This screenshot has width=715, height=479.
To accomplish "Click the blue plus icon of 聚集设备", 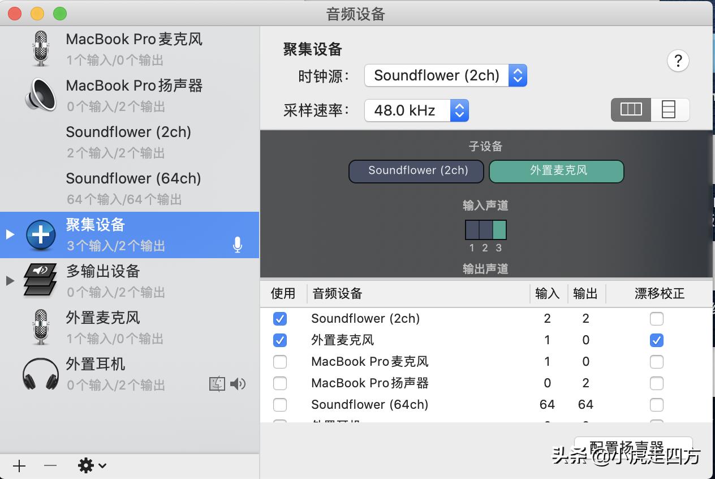I will pyautogui.click(x=40, y=235).
